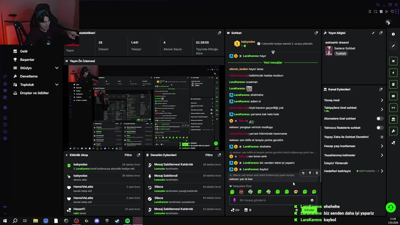Viewport: 400px width, 225px height.
Task: Expand the Topluluk menu chevron
Action: click(57, 85)
